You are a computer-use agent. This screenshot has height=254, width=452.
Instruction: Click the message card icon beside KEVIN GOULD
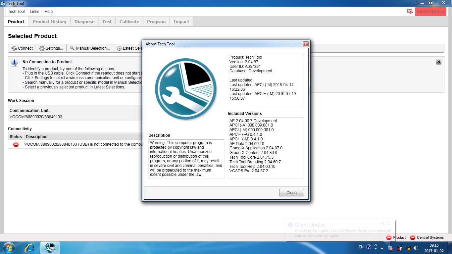[410, 12]
